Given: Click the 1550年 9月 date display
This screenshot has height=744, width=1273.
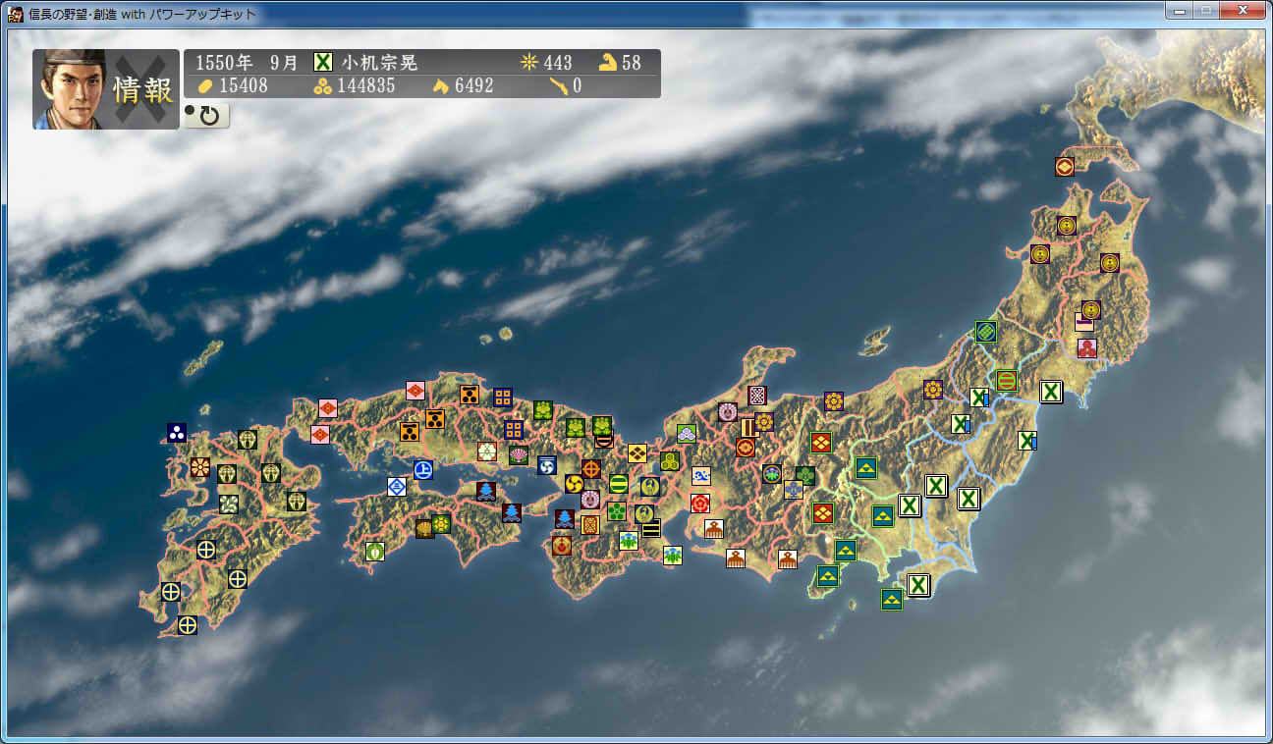Looking at the screenshot, I should tap(247, 63).
